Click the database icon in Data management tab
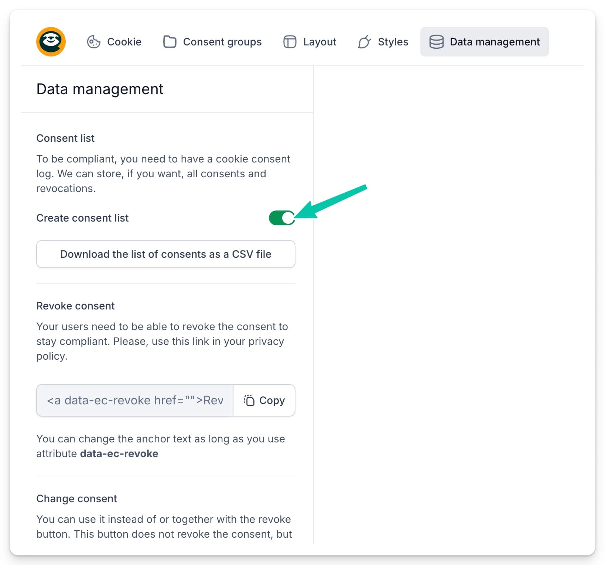The image size is (605, 565). pyautogui.click(x=437, y=42)
